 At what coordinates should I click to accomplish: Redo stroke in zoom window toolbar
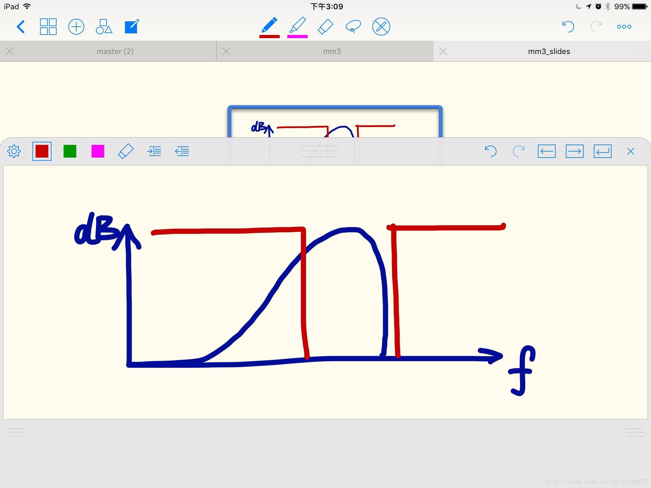(518, 151)
